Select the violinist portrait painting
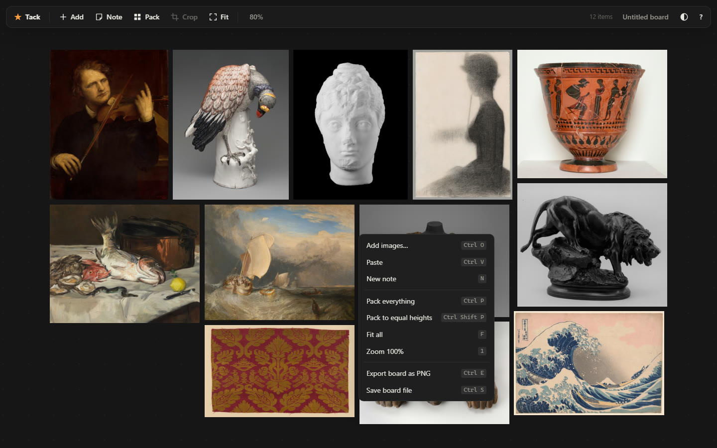This screenshot has width=717, height=448. [x=109, y=124]
